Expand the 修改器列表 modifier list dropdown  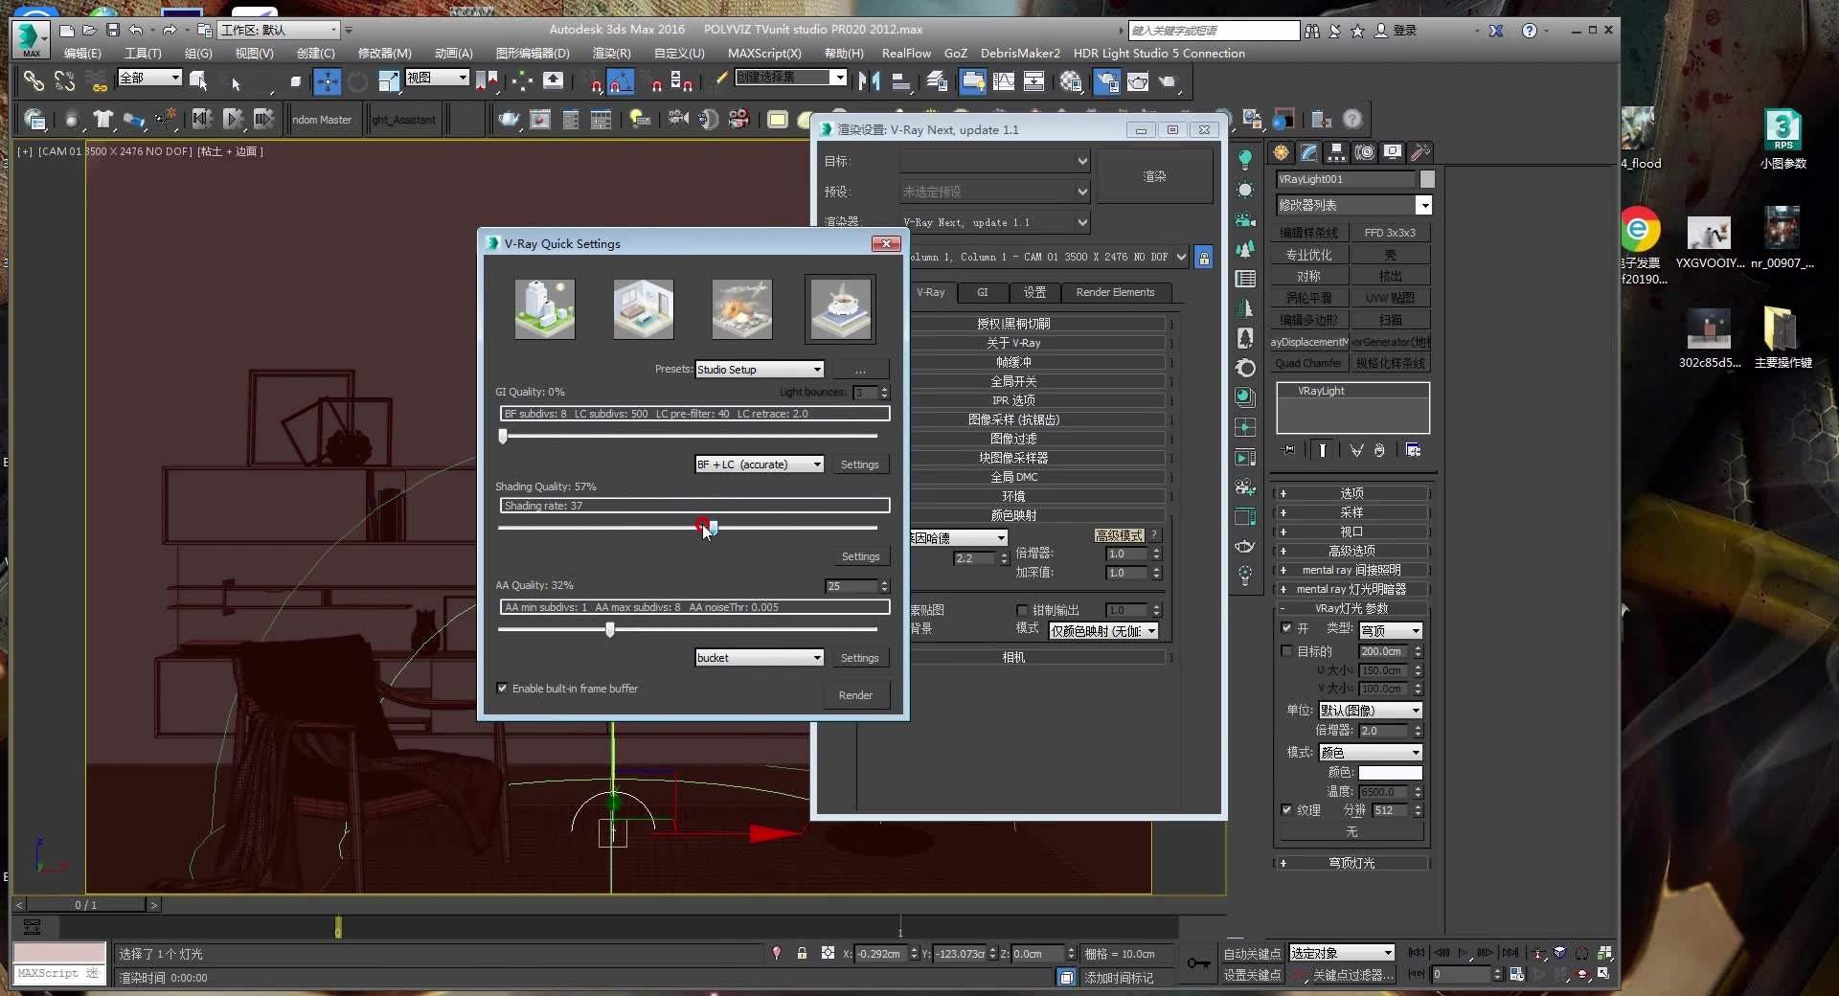click(x=1424, y=205)
